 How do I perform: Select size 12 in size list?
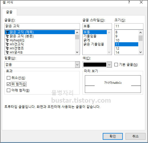pyautogui.click(x=127, y=48)
